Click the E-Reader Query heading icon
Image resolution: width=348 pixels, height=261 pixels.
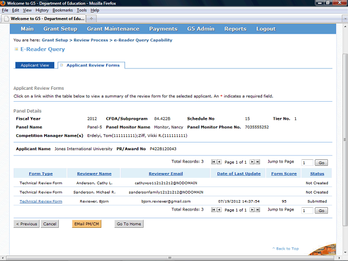coord(16,49)
